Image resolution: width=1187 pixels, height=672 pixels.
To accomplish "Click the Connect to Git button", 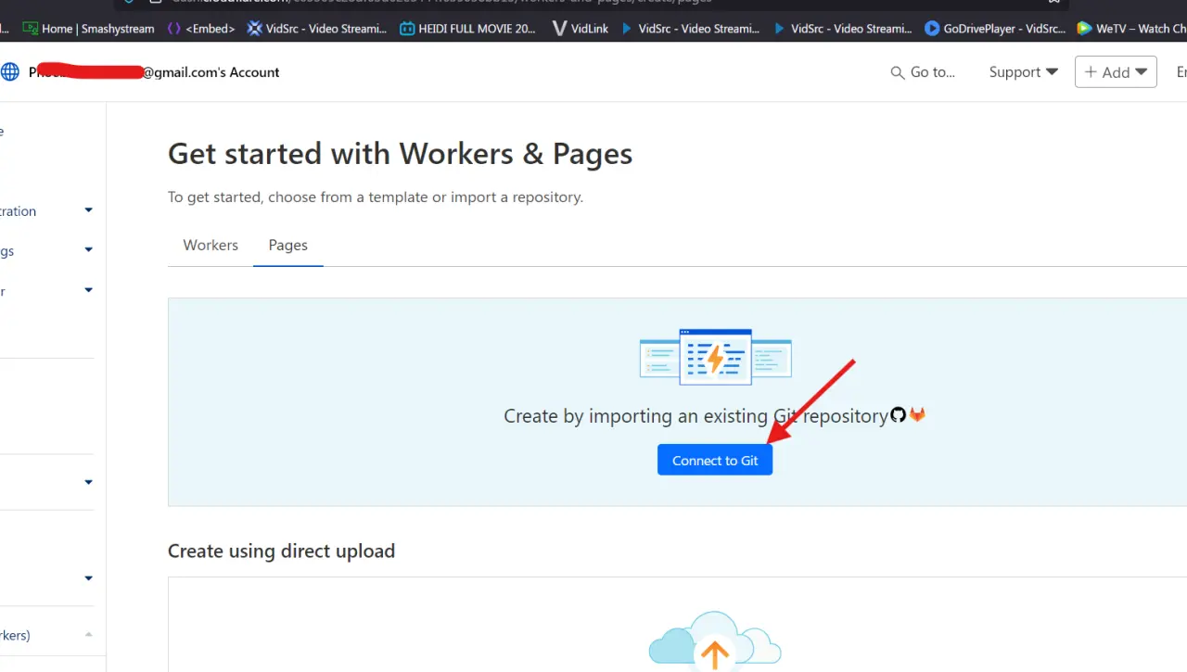I will [x=715, y=461].
